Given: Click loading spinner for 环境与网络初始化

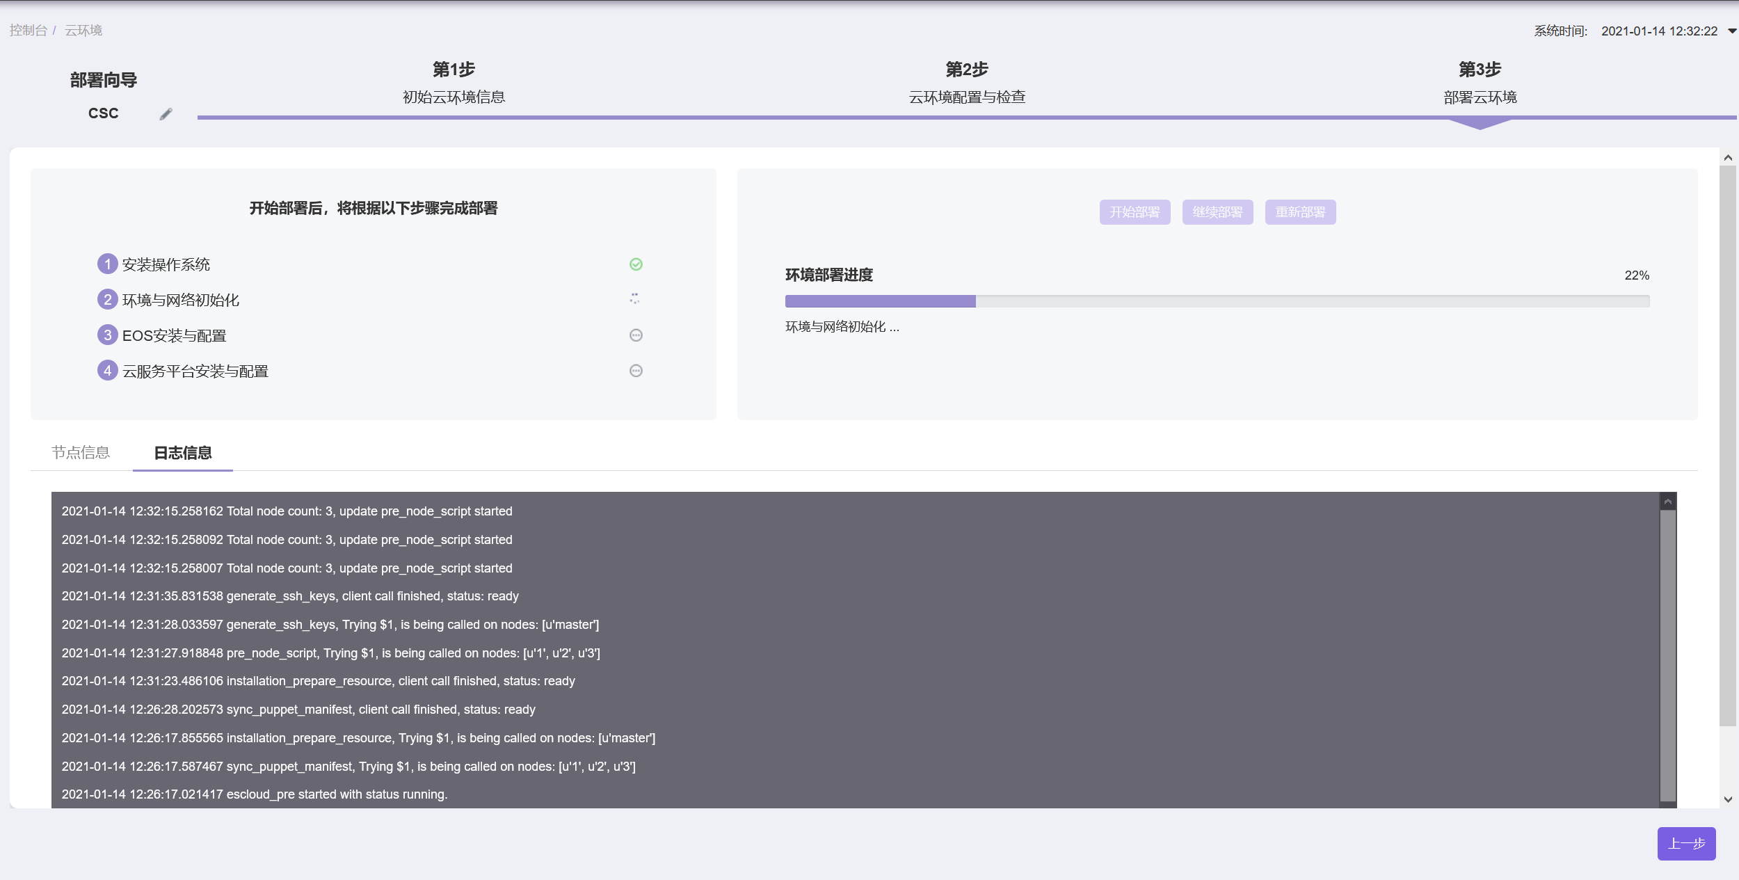Looking at the screenshot, I should (x=634, y=299).
